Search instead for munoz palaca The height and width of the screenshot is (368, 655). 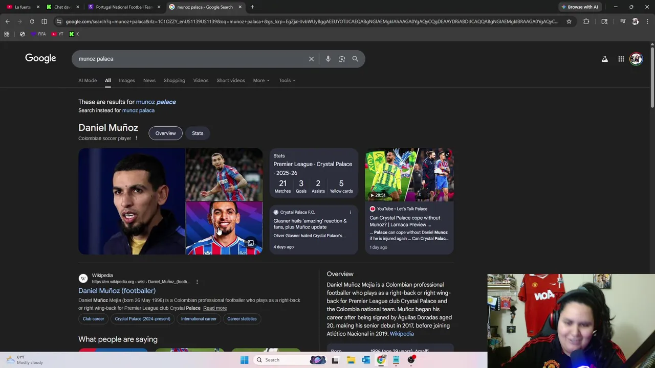(x=138, y=110)
